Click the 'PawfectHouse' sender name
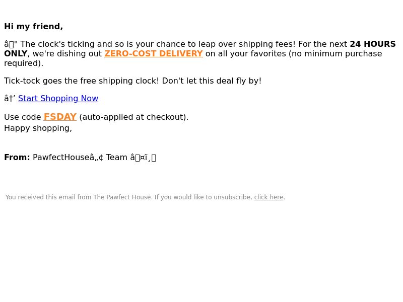The width and height of the screenshot is (403, 302). pos(61,158)
